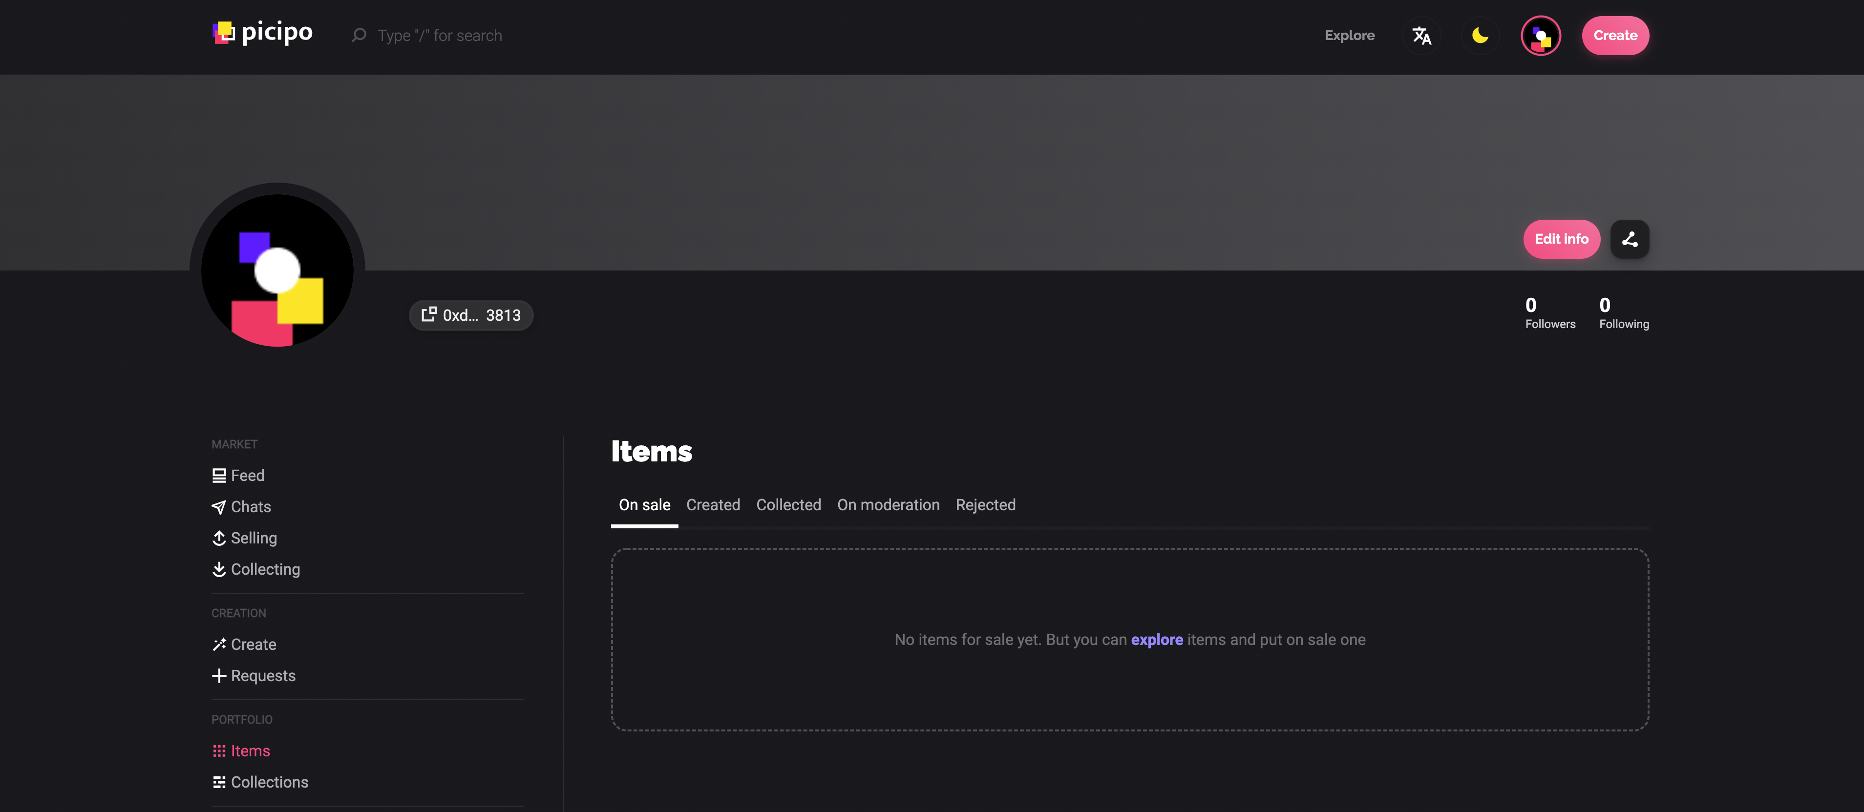Open Collecting in the sidebar

[255, 569]
